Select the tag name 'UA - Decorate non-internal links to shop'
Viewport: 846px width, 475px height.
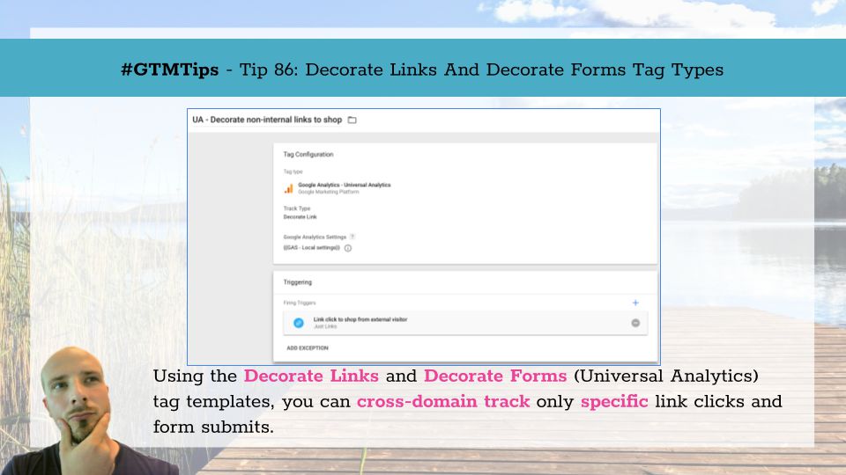267,120
